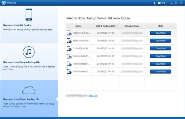Click the iCloud Account column header
The height and width of the screenshot is (119, 185).
pos(132,26)
